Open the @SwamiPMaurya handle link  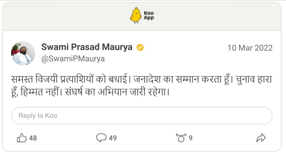(x=73, y=59)
